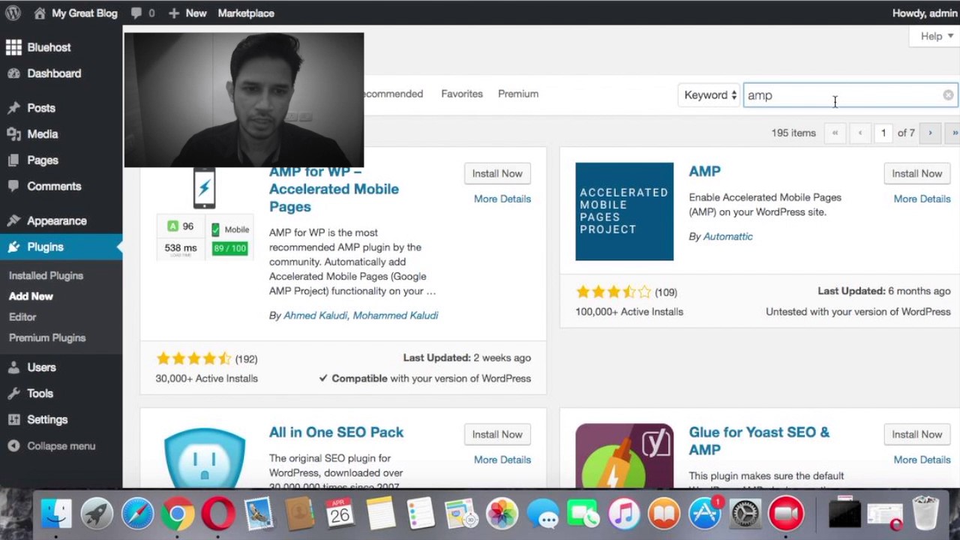View More Details for Glue for Yoast
Viewport: 960px width, 540px height.
pyautogui.click(x=922, y=460)
